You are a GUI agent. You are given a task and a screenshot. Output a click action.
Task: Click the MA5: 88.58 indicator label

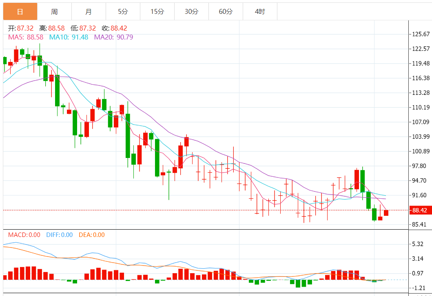(x=26, y=37)
